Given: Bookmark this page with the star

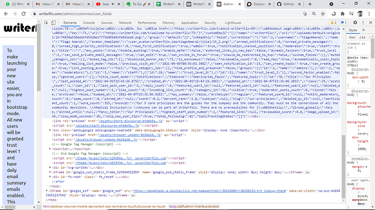Looking at the screenshot, I should coord(323,14).
